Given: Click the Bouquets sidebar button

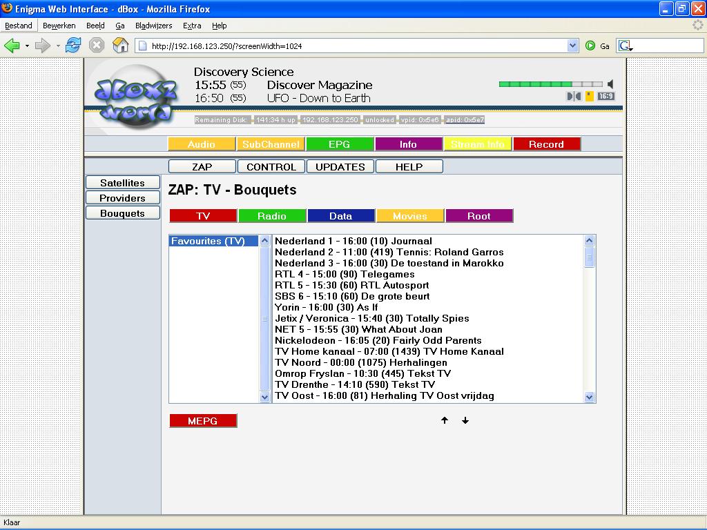Looking at the screenshot, I should 123,213.
